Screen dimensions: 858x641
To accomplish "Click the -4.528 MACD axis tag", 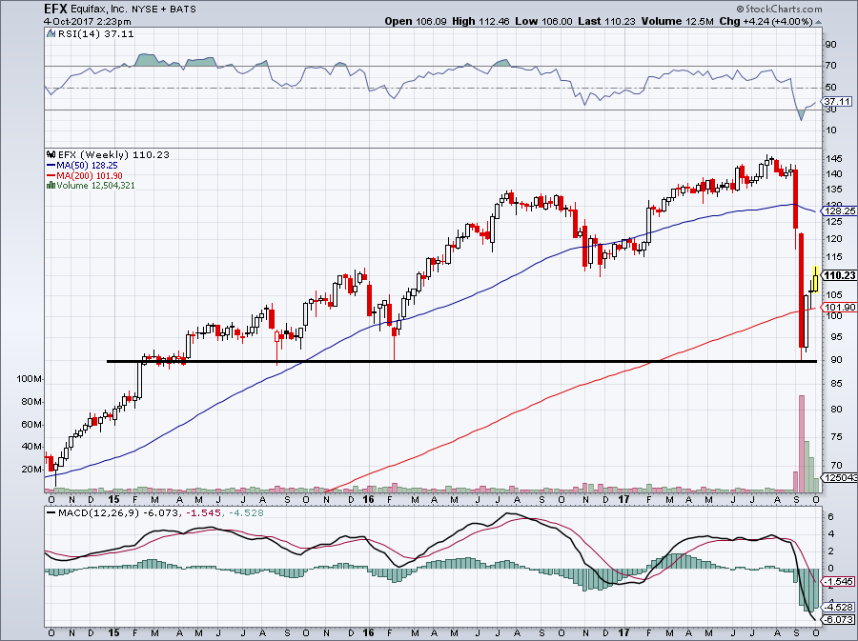I will pyautogui.click(x=838, y=607).
